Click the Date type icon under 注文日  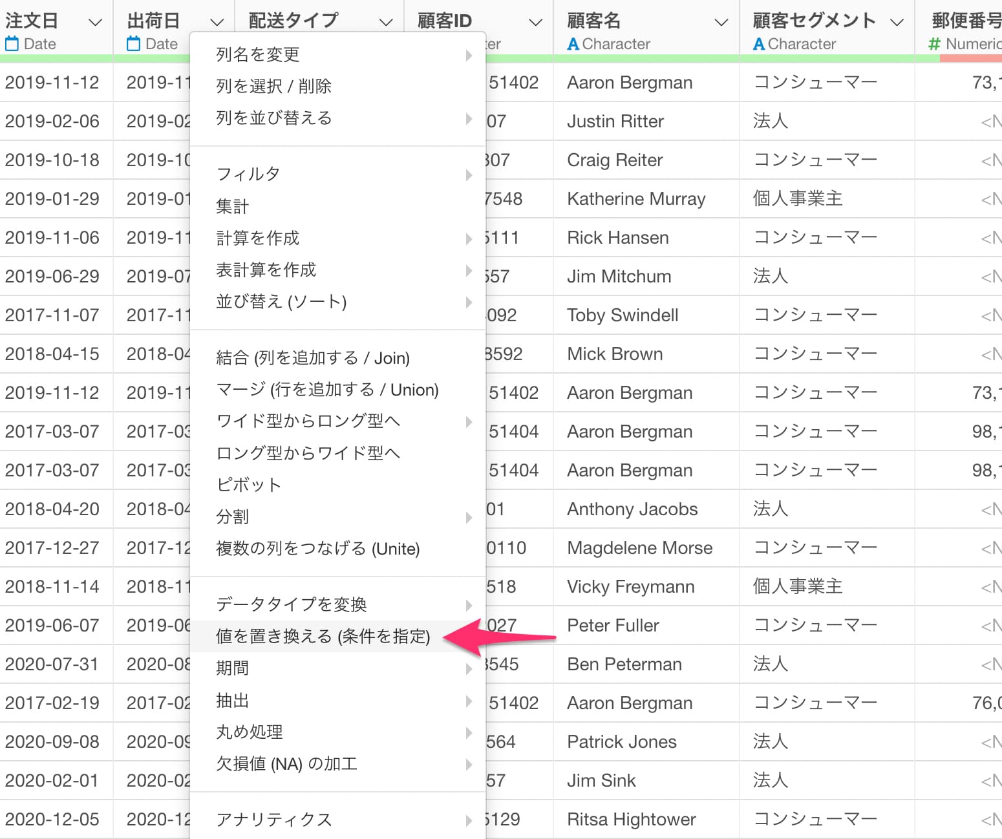[12, 44]
